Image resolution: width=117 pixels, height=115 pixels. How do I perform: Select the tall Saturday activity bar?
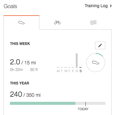77,60
